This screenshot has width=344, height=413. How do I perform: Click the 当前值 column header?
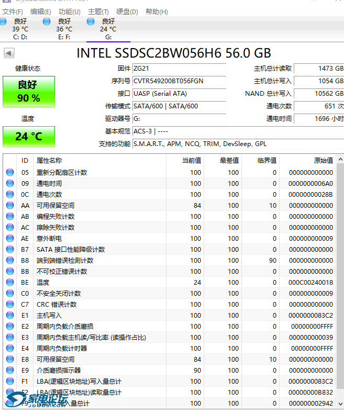pyautogui.click(x=185, y=160)
